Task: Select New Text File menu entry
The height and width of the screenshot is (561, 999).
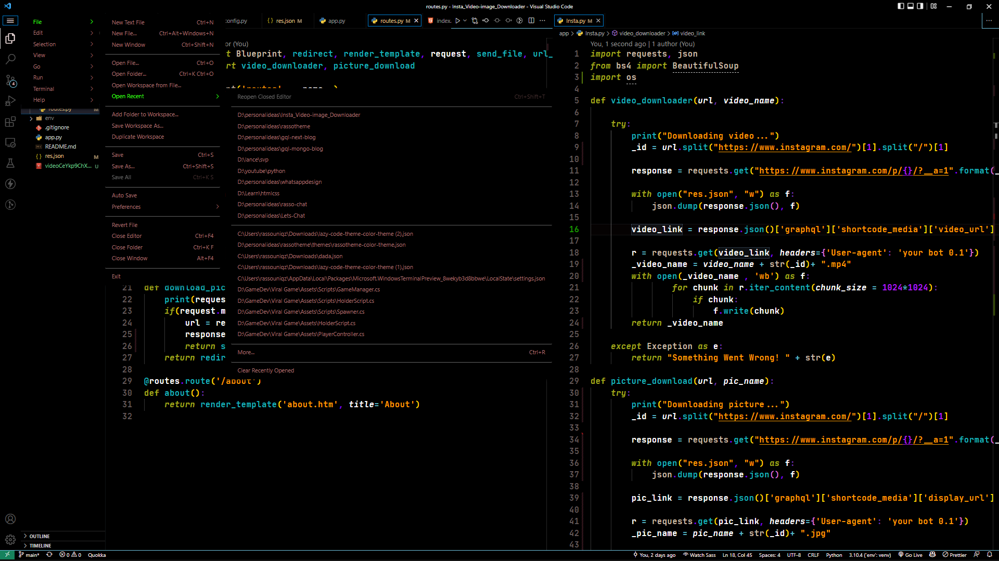Action: coord(128,22)
